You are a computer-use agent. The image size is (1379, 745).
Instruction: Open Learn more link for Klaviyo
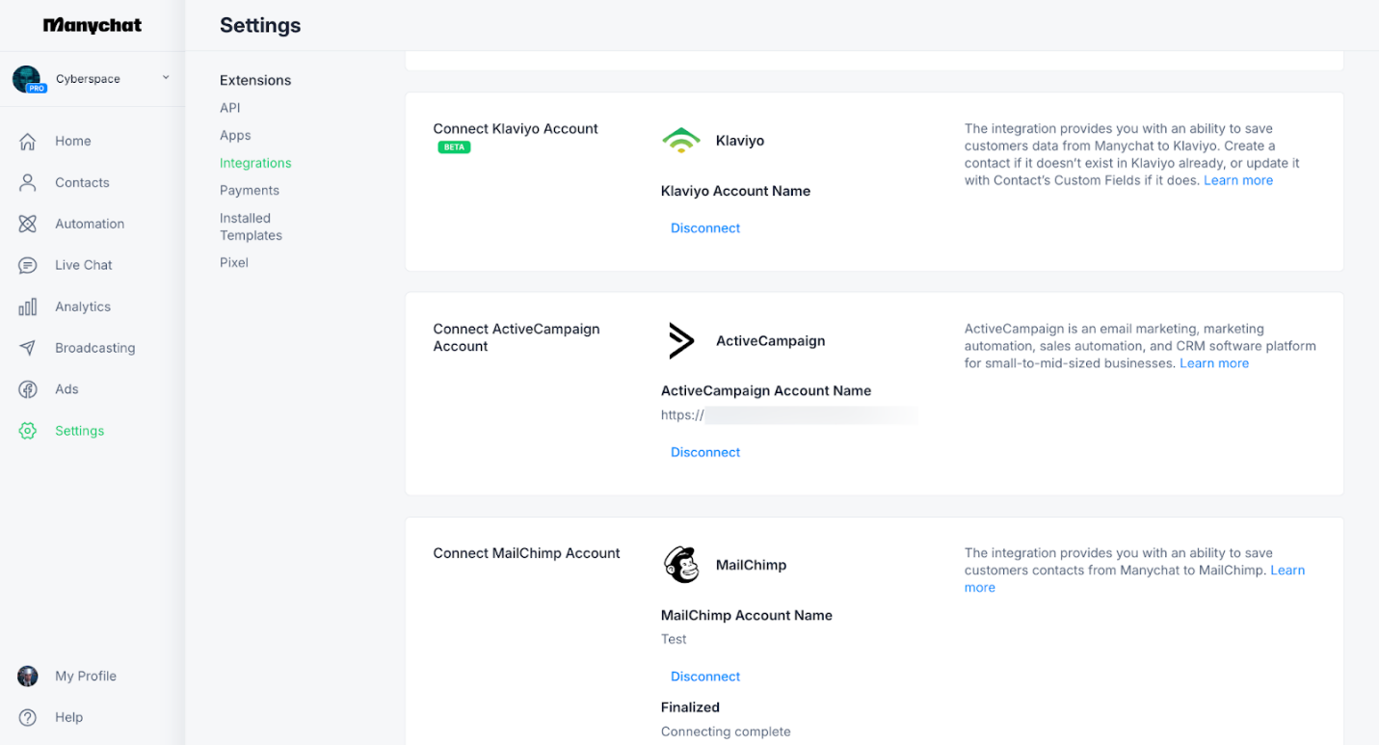[1238, 181]
